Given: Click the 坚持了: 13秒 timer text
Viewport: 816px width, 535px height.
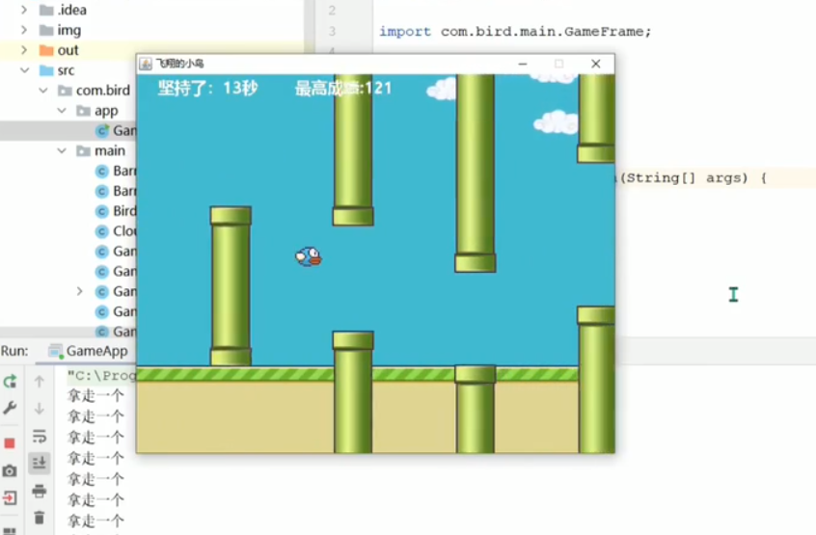Looking at the screenshot, I should pos(207,88).
